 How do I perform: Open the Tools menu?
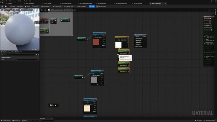click(26, 1)
